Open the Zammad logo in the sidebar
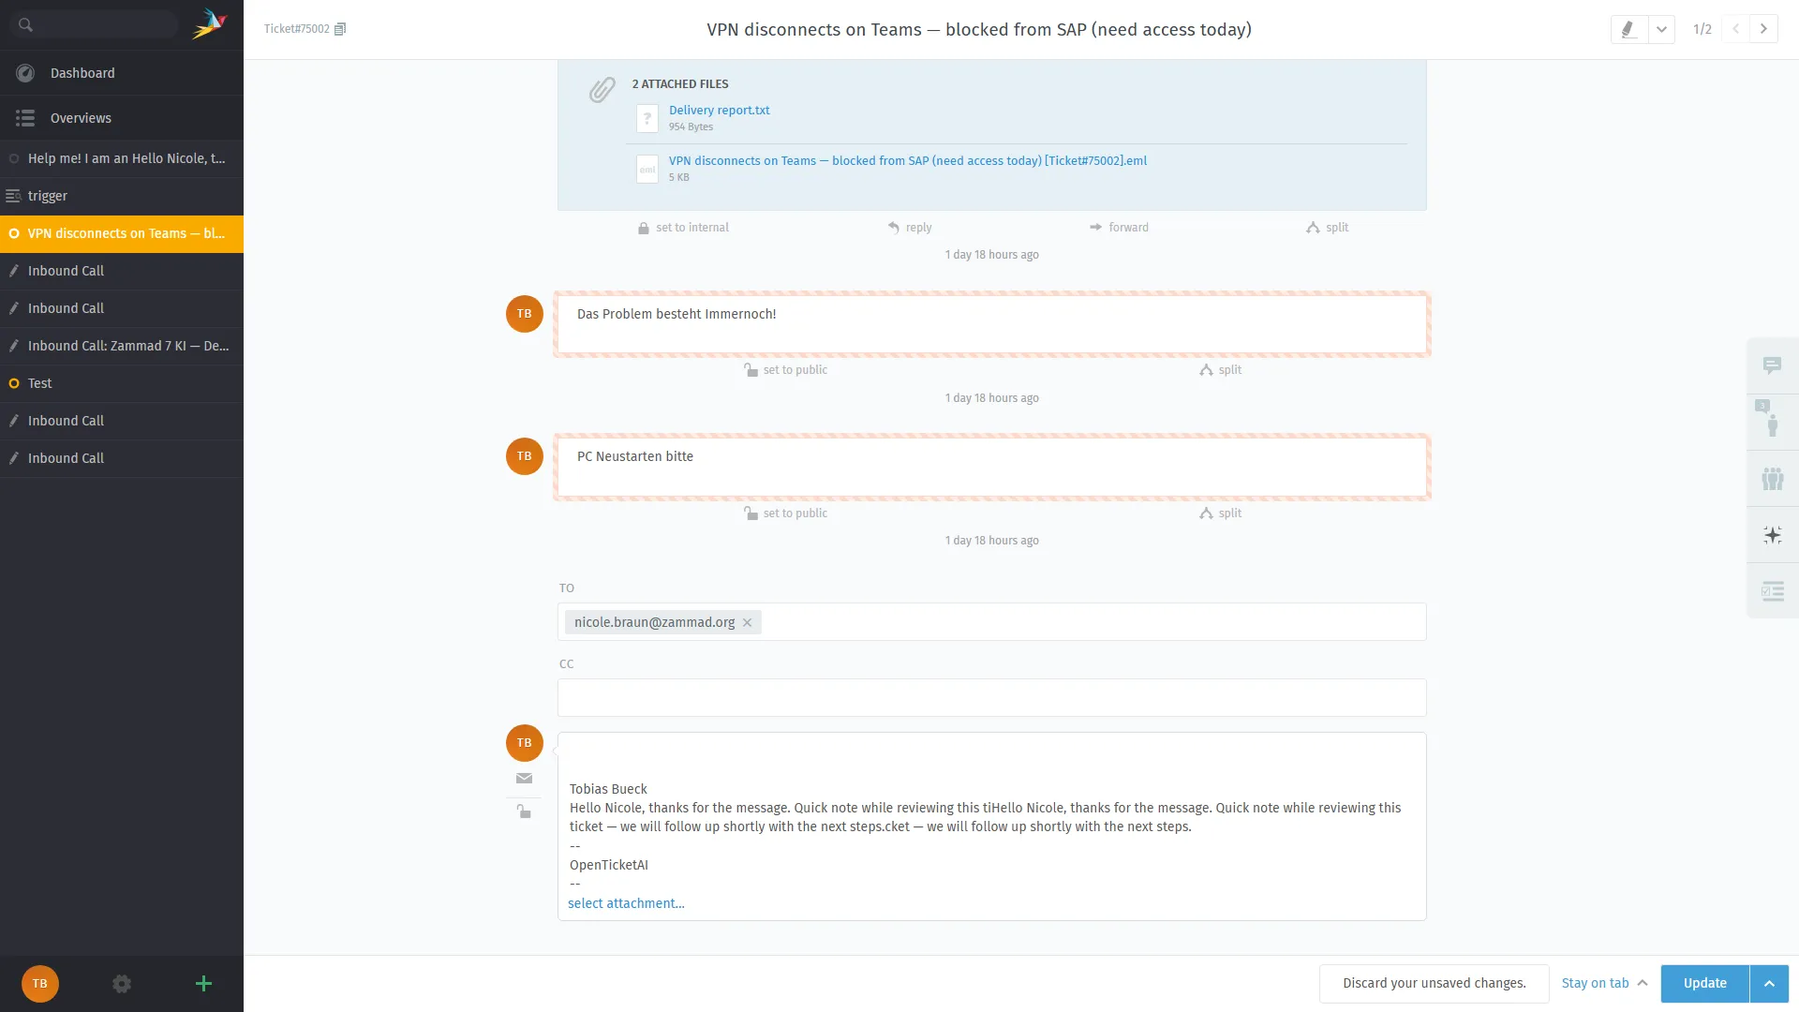This screenshot has width=1799, height=1012. tap(209, 24)
